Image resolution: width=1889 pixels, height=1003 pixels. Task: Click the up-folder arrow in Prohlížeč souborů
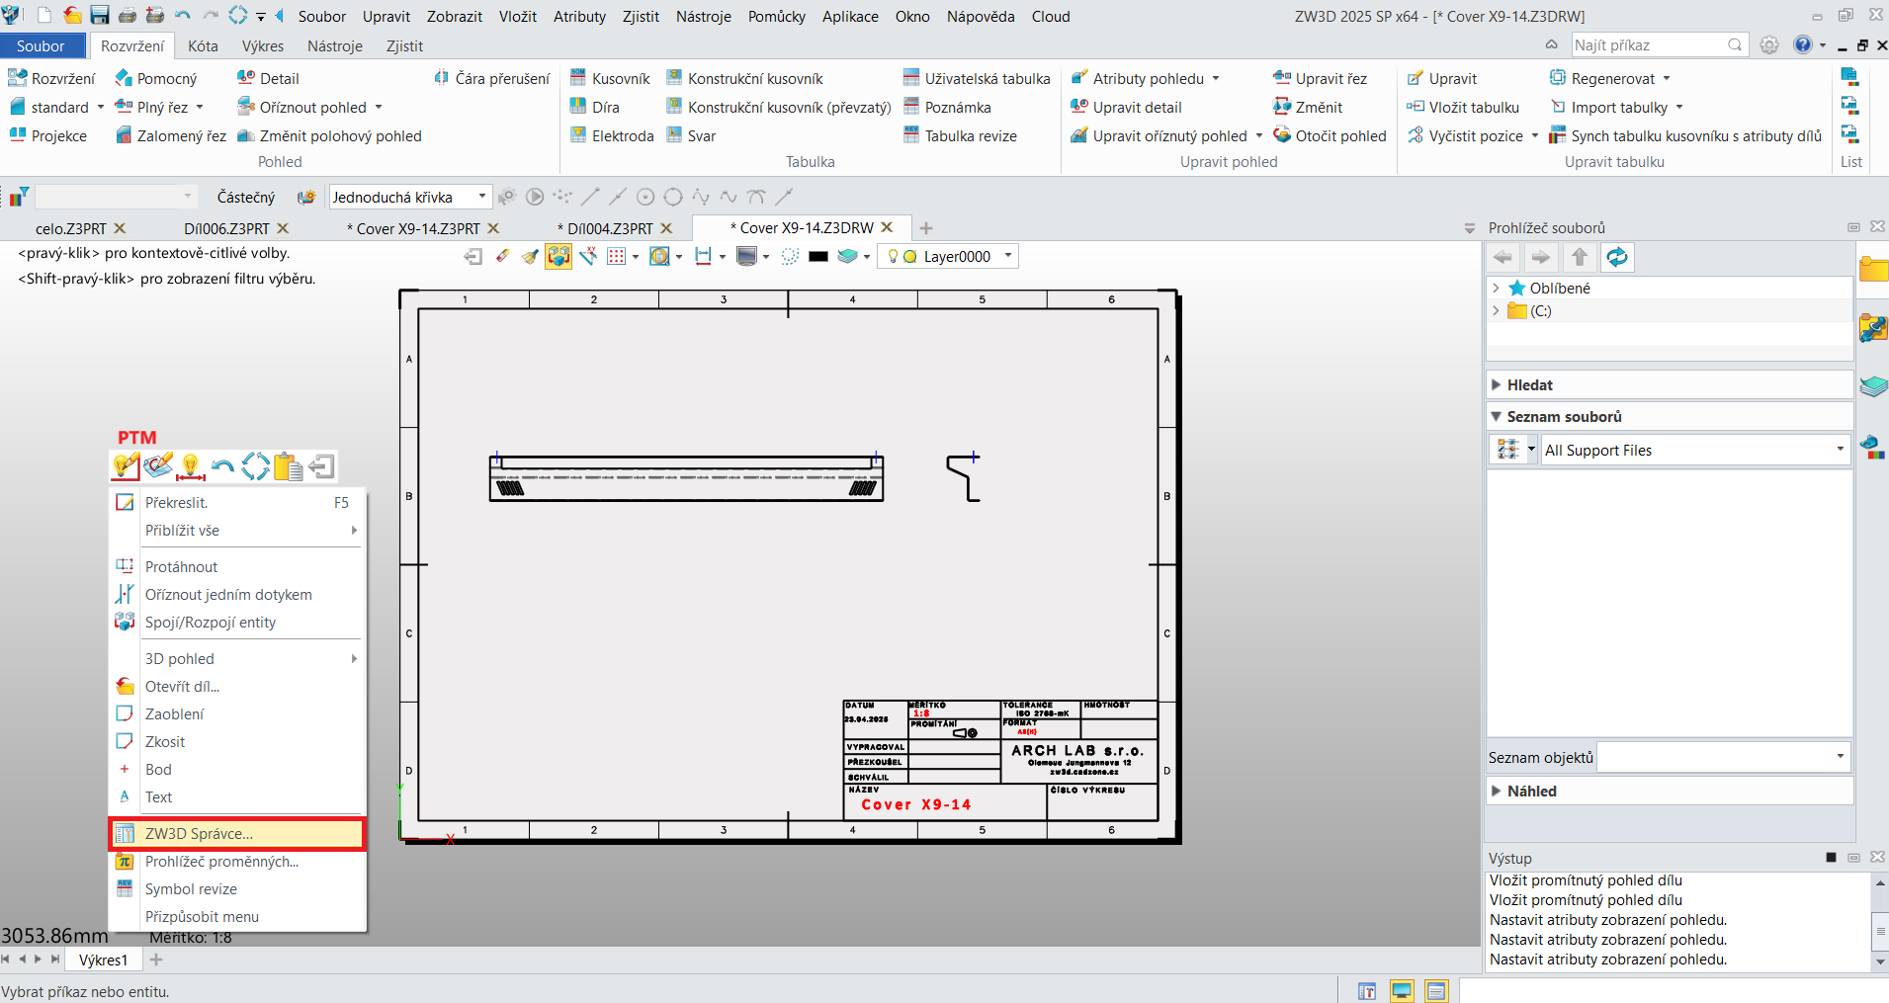[1580, 257]
